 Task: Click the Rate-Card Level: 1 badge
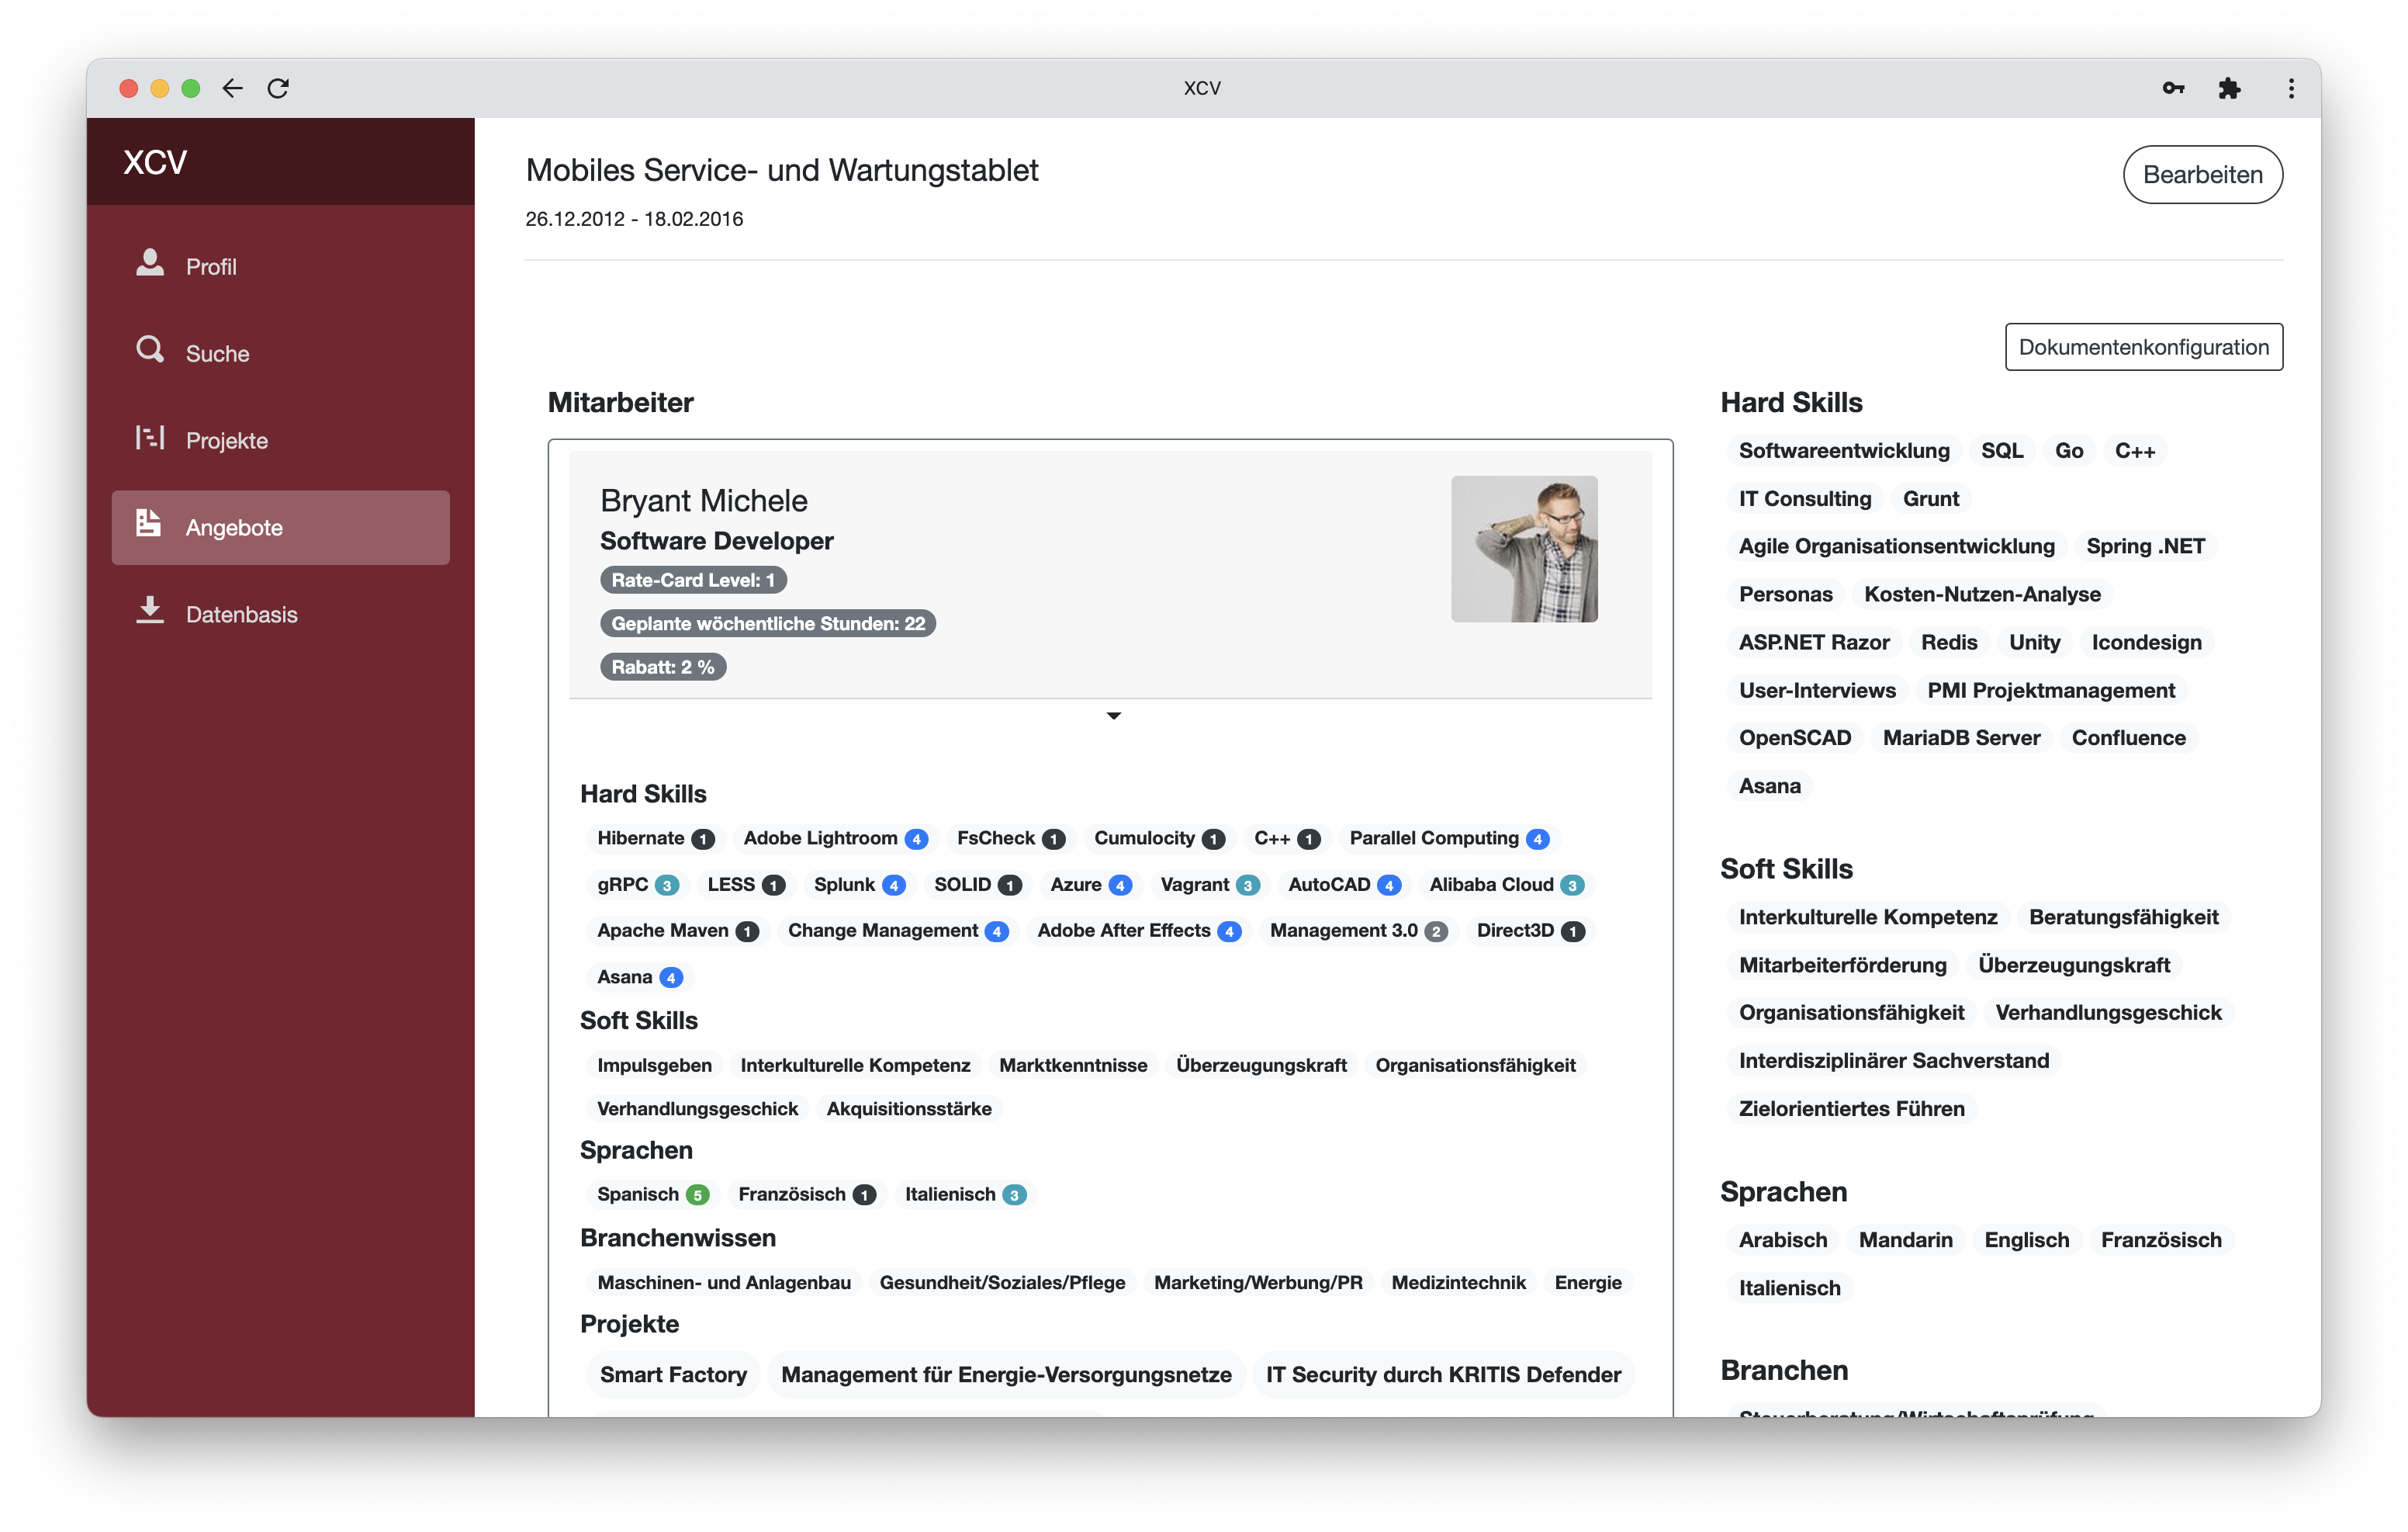(x=693, y=581)
